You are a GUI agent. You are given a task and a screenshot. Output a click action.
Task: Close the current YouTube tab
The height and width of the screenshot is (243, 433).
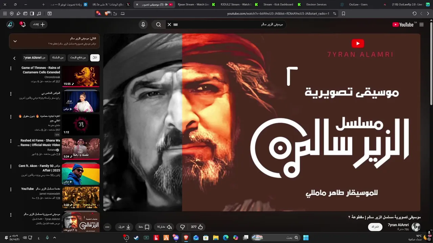(137, 4)
